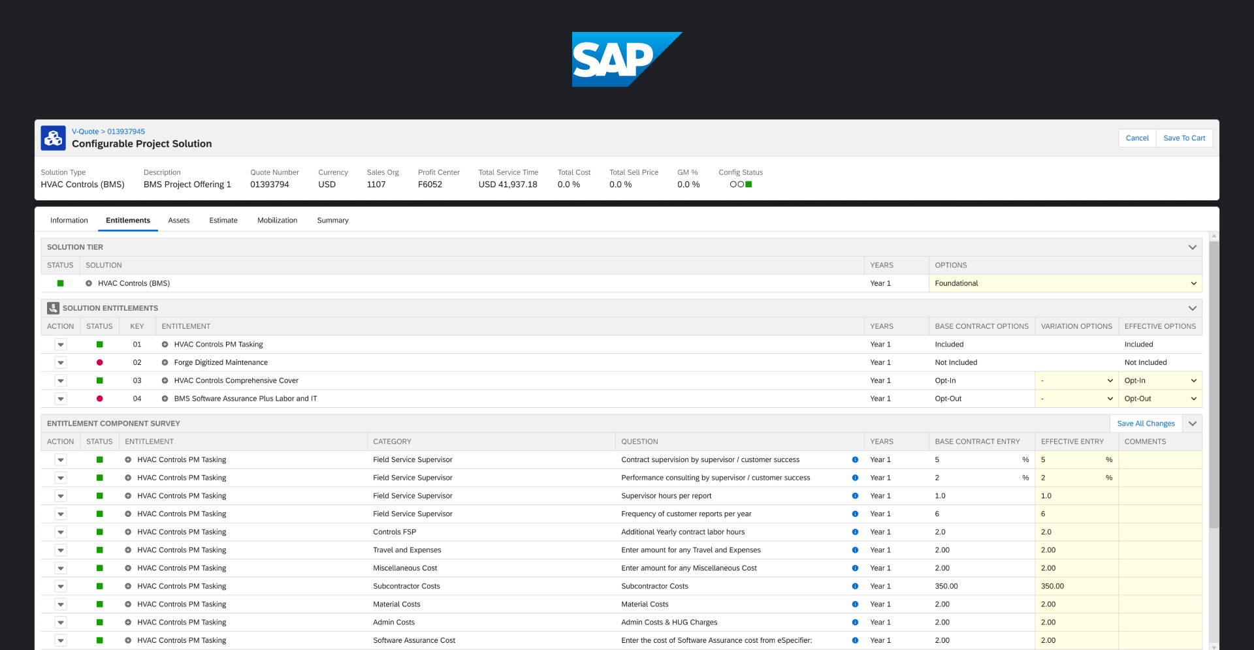
Task: Open the Mobilization tab
Action: tap(278, 221)
